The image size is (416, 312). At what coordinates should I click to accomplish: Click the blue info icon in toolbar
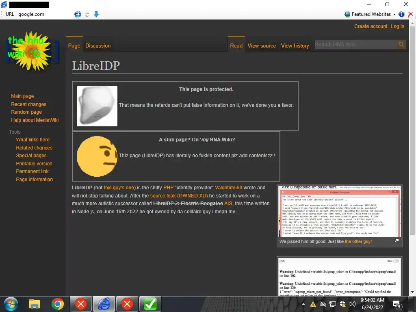point(401,14)
